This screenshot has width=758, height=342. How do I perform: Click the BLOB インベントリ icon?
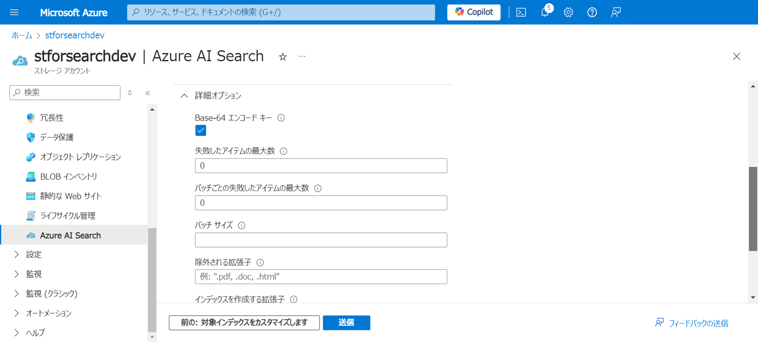31,177
